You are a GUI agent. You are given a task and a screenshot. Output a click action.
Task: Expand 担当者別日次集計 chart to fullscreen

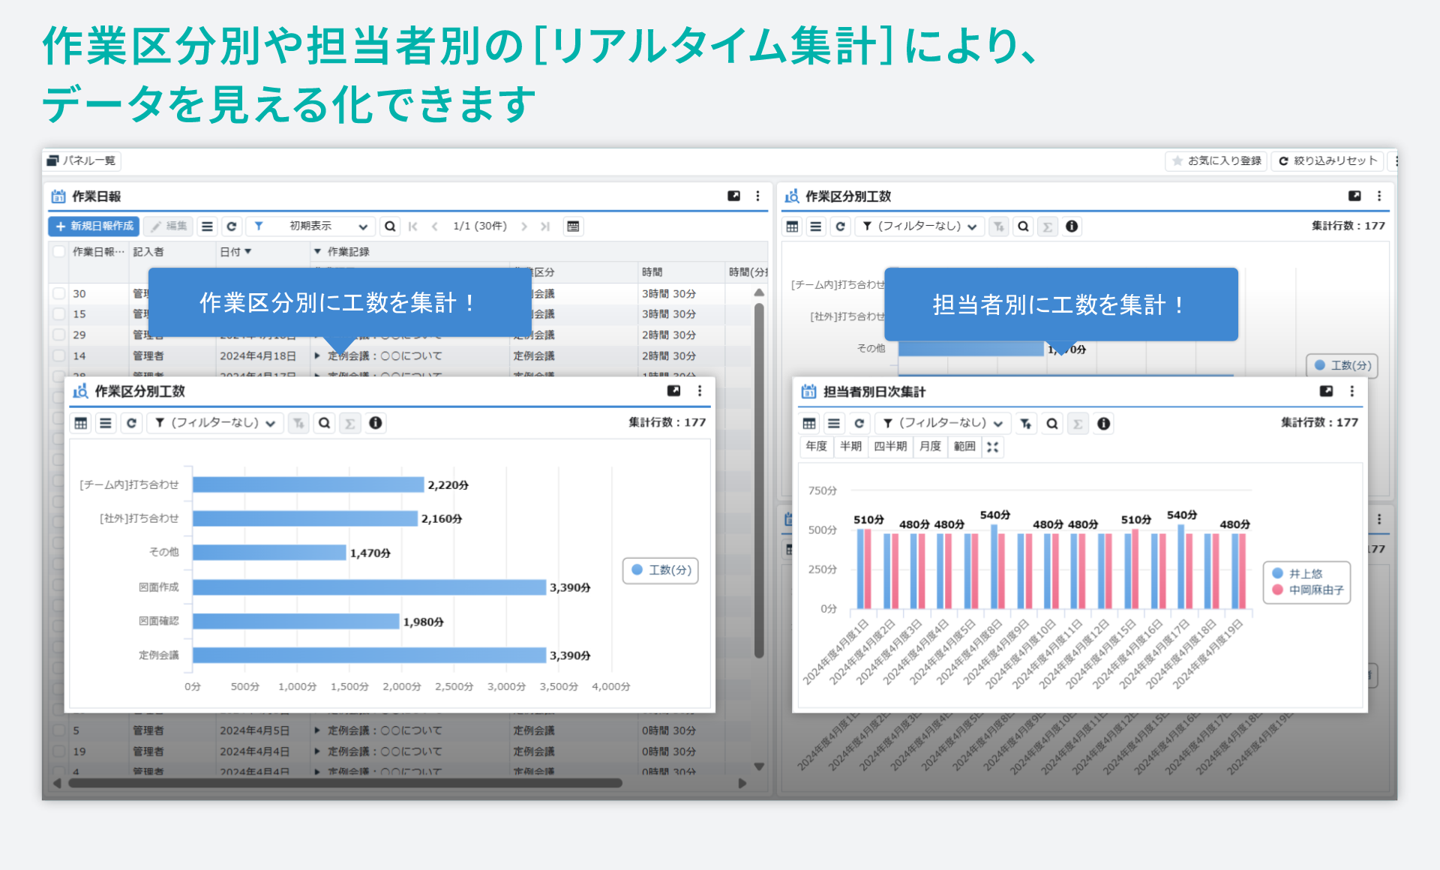tap(993, 446)
